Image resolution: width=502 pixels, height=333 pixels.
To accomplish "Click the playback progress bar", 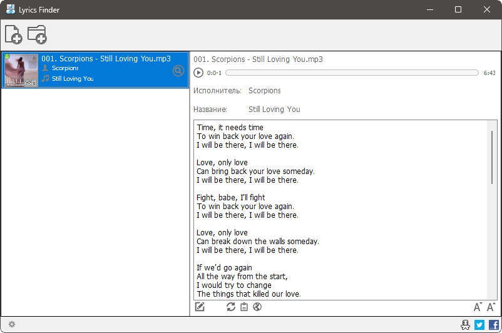I will [x=352, y=73].
